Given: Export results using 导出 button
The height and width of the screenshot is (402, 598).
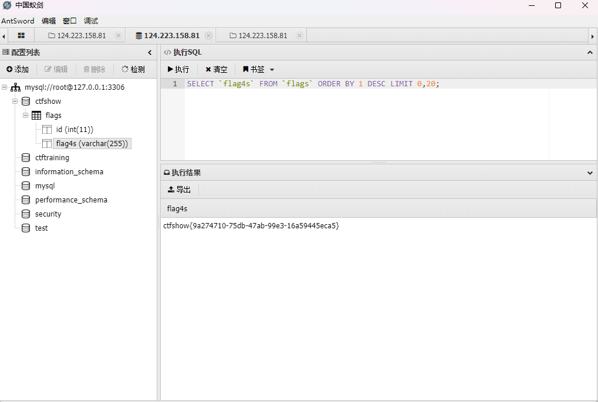Looking at the screenshot, I should pos(179,190).
